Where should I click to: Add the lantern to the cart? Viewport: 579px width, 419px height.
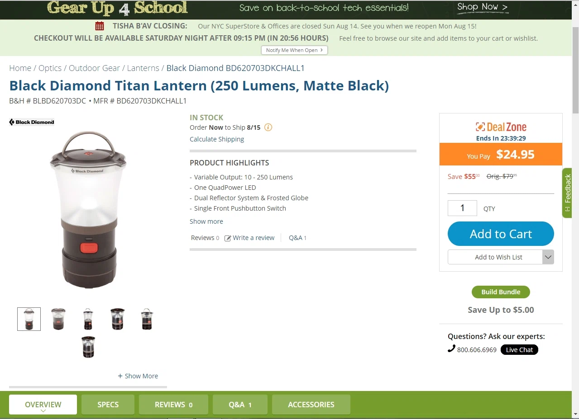tap(501, 234)
